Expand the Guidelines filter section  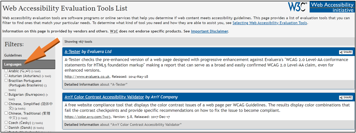tap(29, 55)
